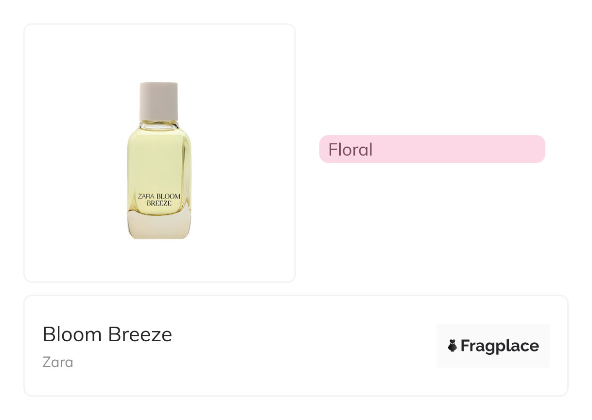Click the word BREEZE printed on the bottle
Viewport: 592px width, 420px height.
coord(159,204)
